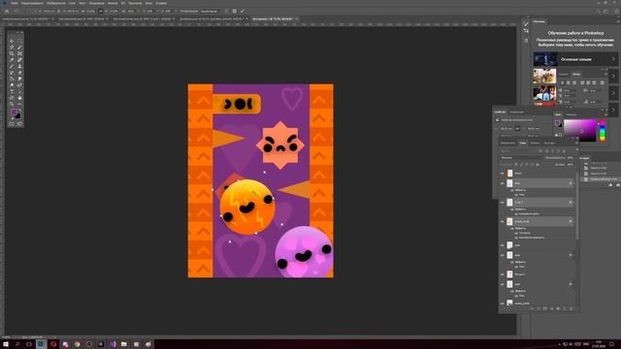621x349 pixels.
Task: Open the Edit Toolbar three-dots button
Action: click(x=19, y=104)
